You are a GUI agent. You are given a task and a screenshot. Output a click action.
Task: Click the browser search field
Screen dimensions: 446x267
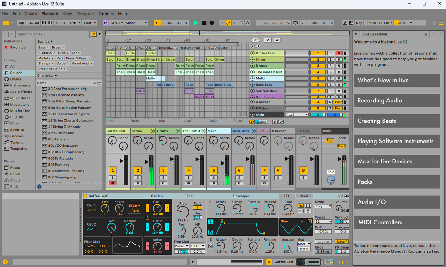[x=52, y=34]
